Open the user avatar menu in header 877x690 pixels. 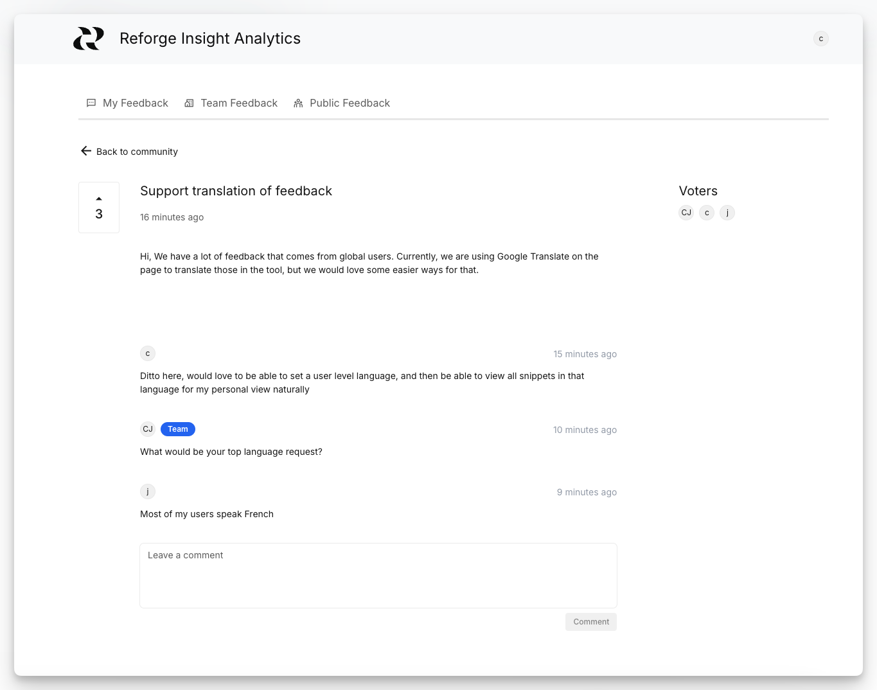pos(820,39)
